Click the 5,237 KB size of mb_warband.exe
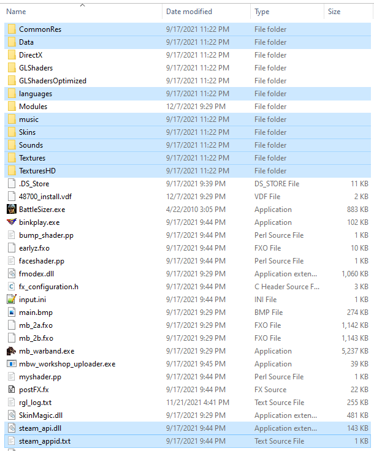 (355, 351)
